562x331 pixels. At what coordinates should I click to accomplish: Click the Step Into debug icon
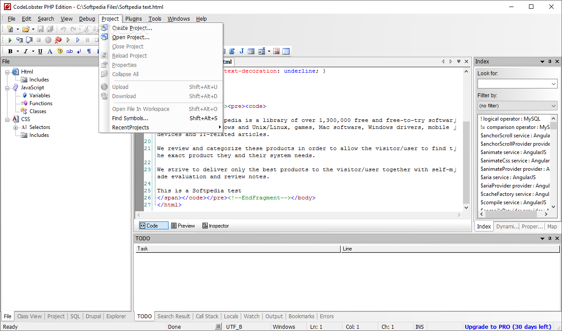[19, 40]
